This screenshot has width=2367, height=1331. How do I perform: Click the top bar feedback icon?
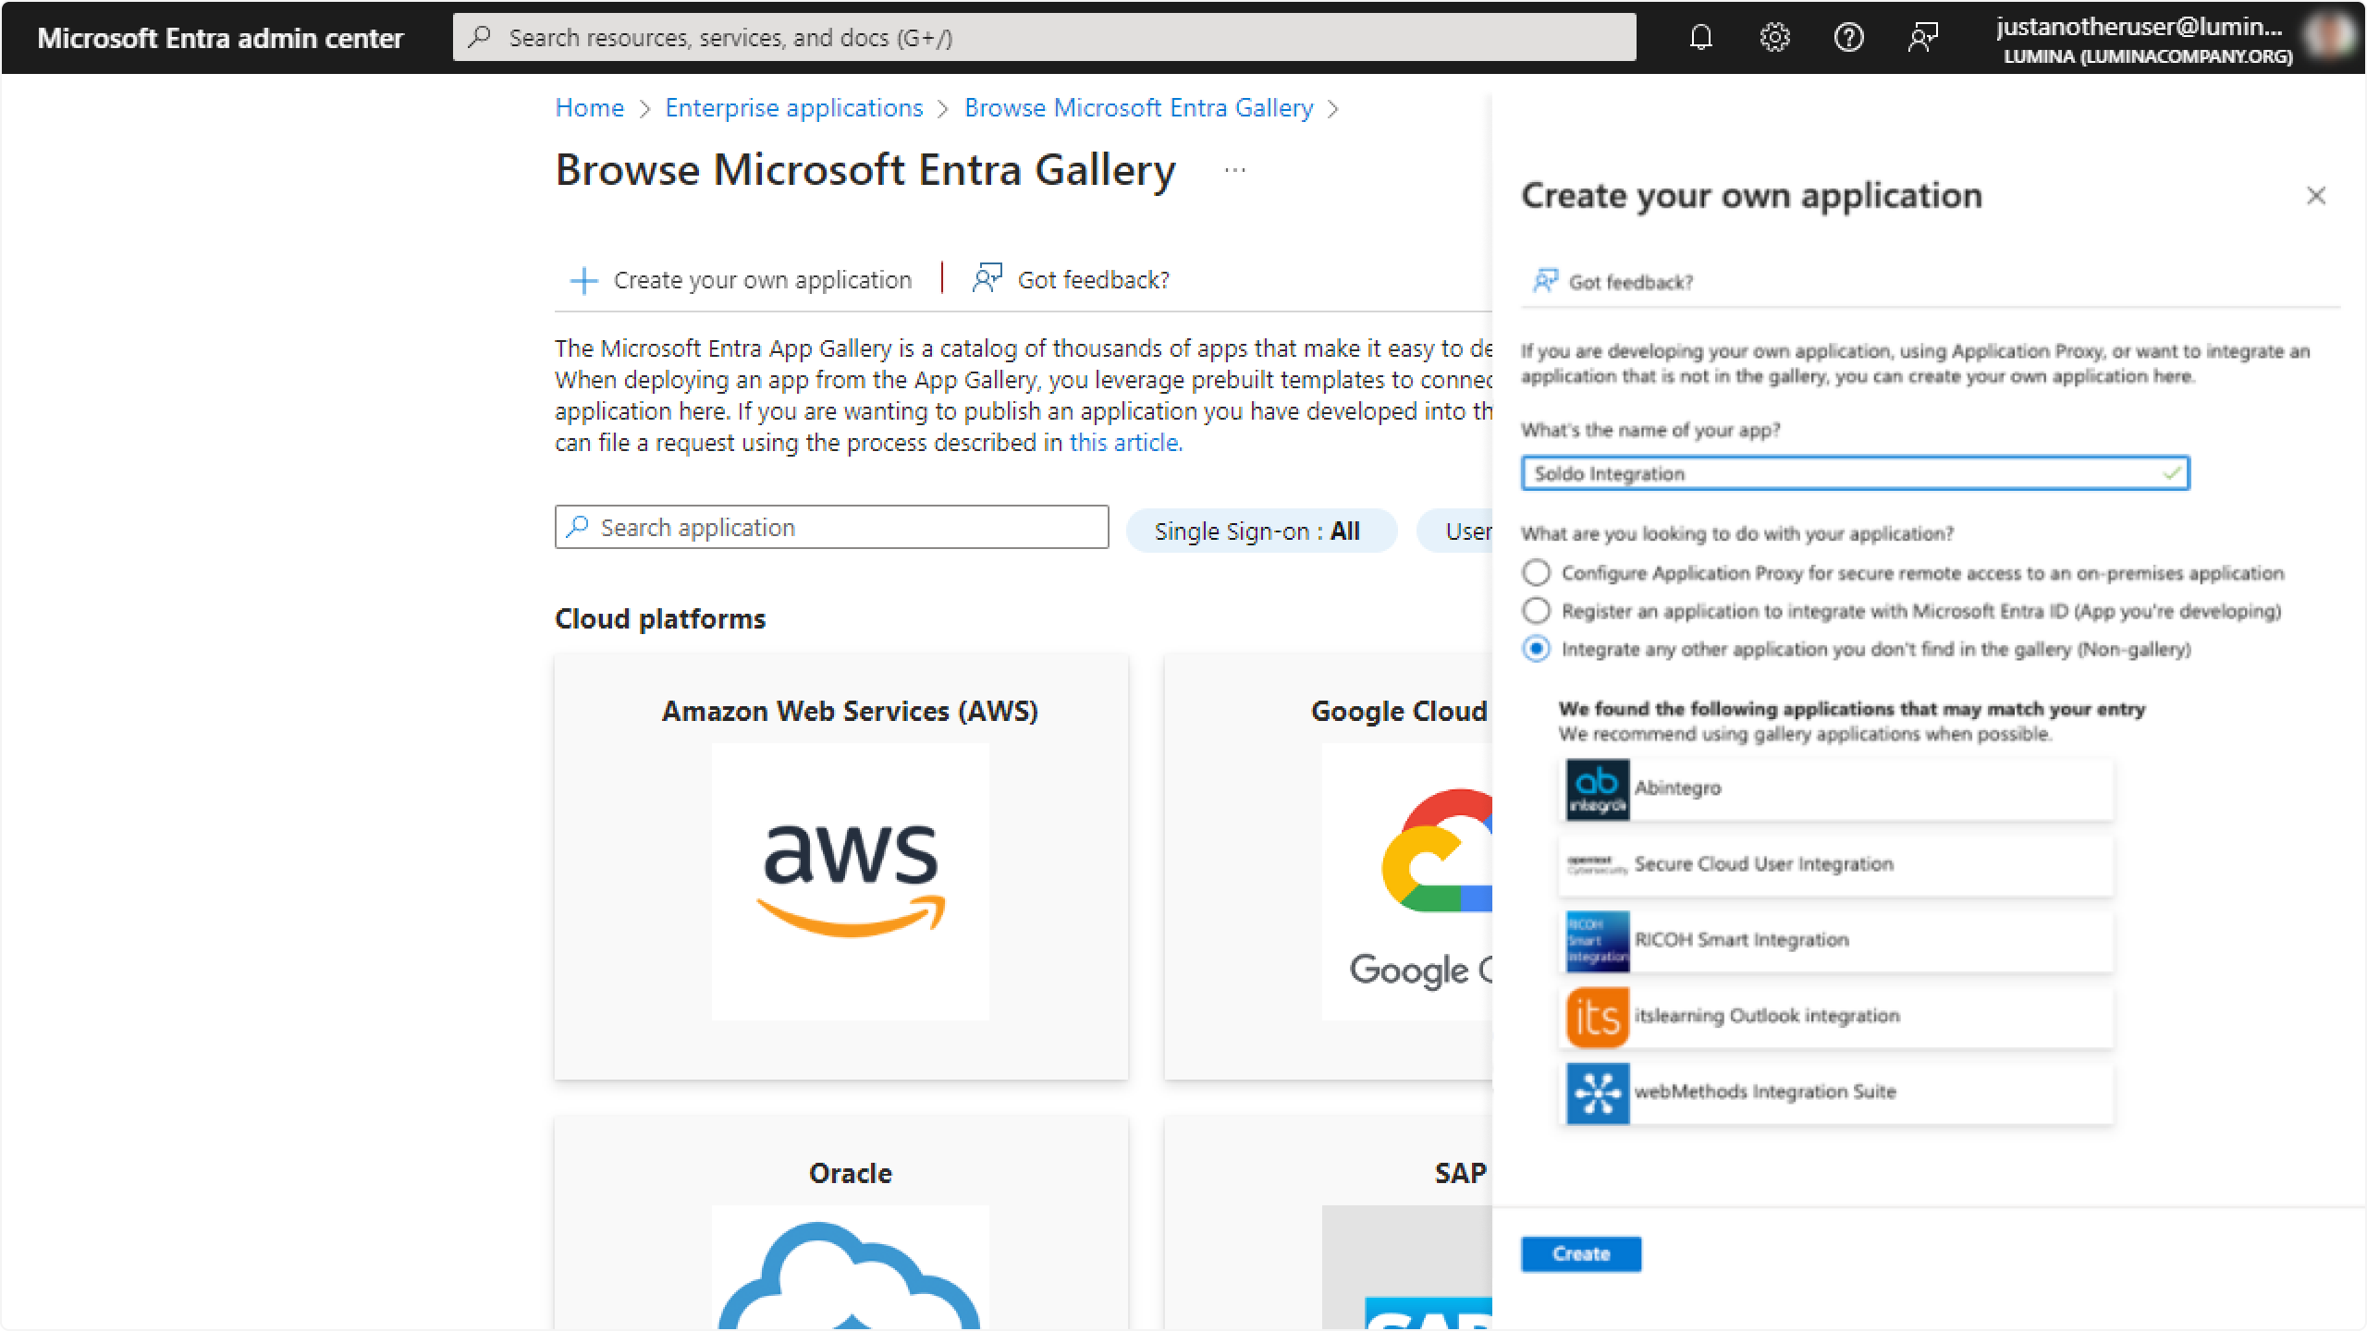pyautogui.click(x=1923, y=38)
